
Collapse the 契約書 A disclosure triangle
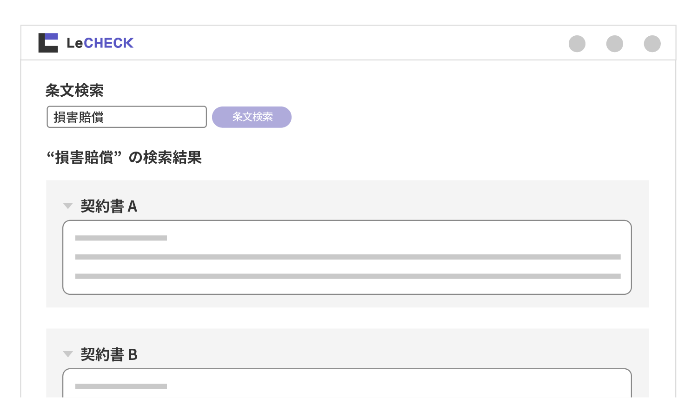pos(68,206)
